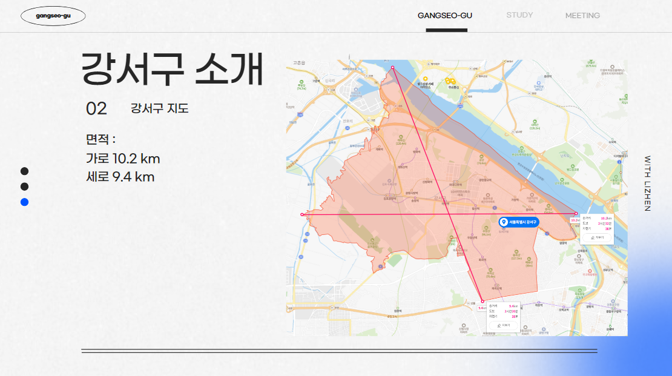Click the 지우기 button in the 9.4km popup

tap(503, 325)
